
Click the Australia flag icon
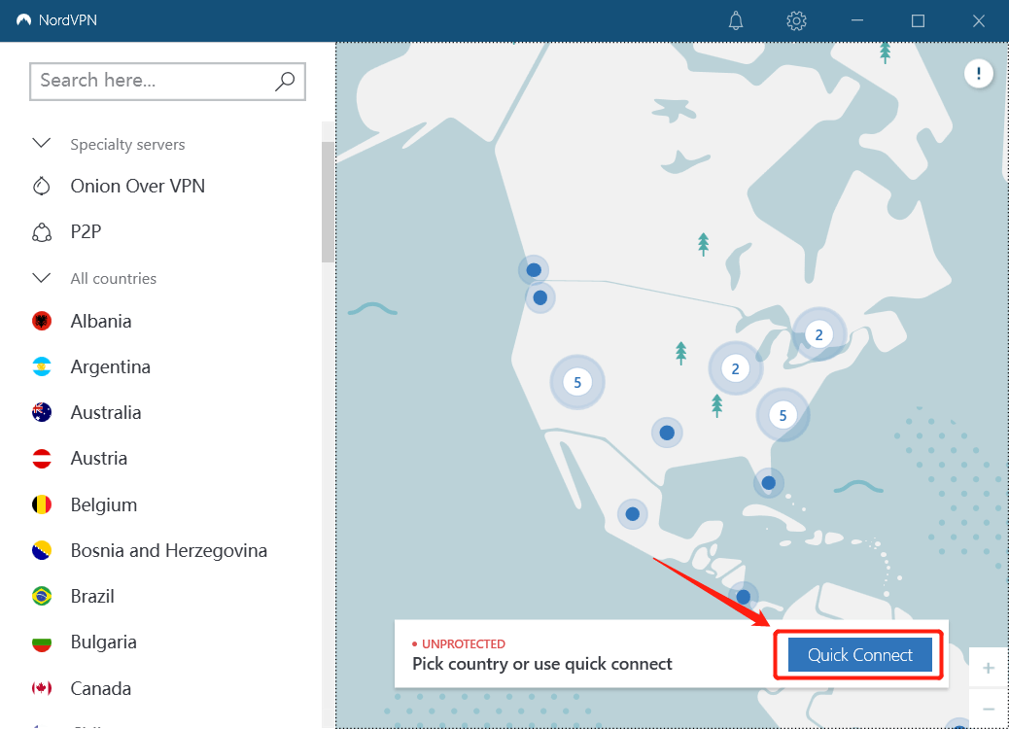click(42, 413)
